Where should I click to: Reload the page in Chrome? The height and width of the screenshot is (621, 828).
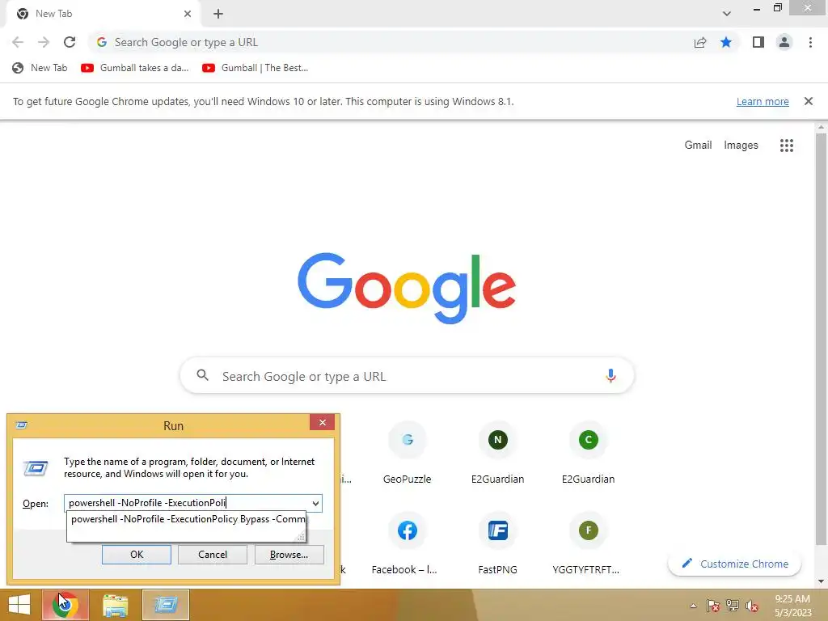pos(70,42)
